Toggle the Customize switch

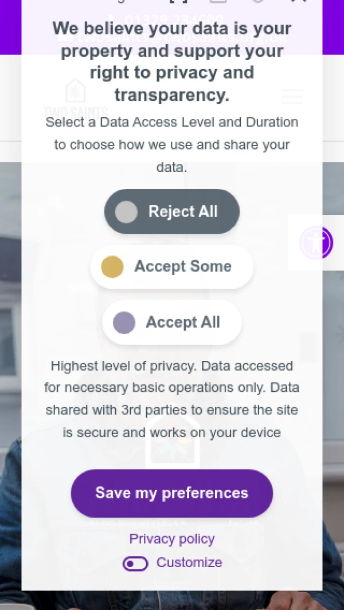pos(135,564)
